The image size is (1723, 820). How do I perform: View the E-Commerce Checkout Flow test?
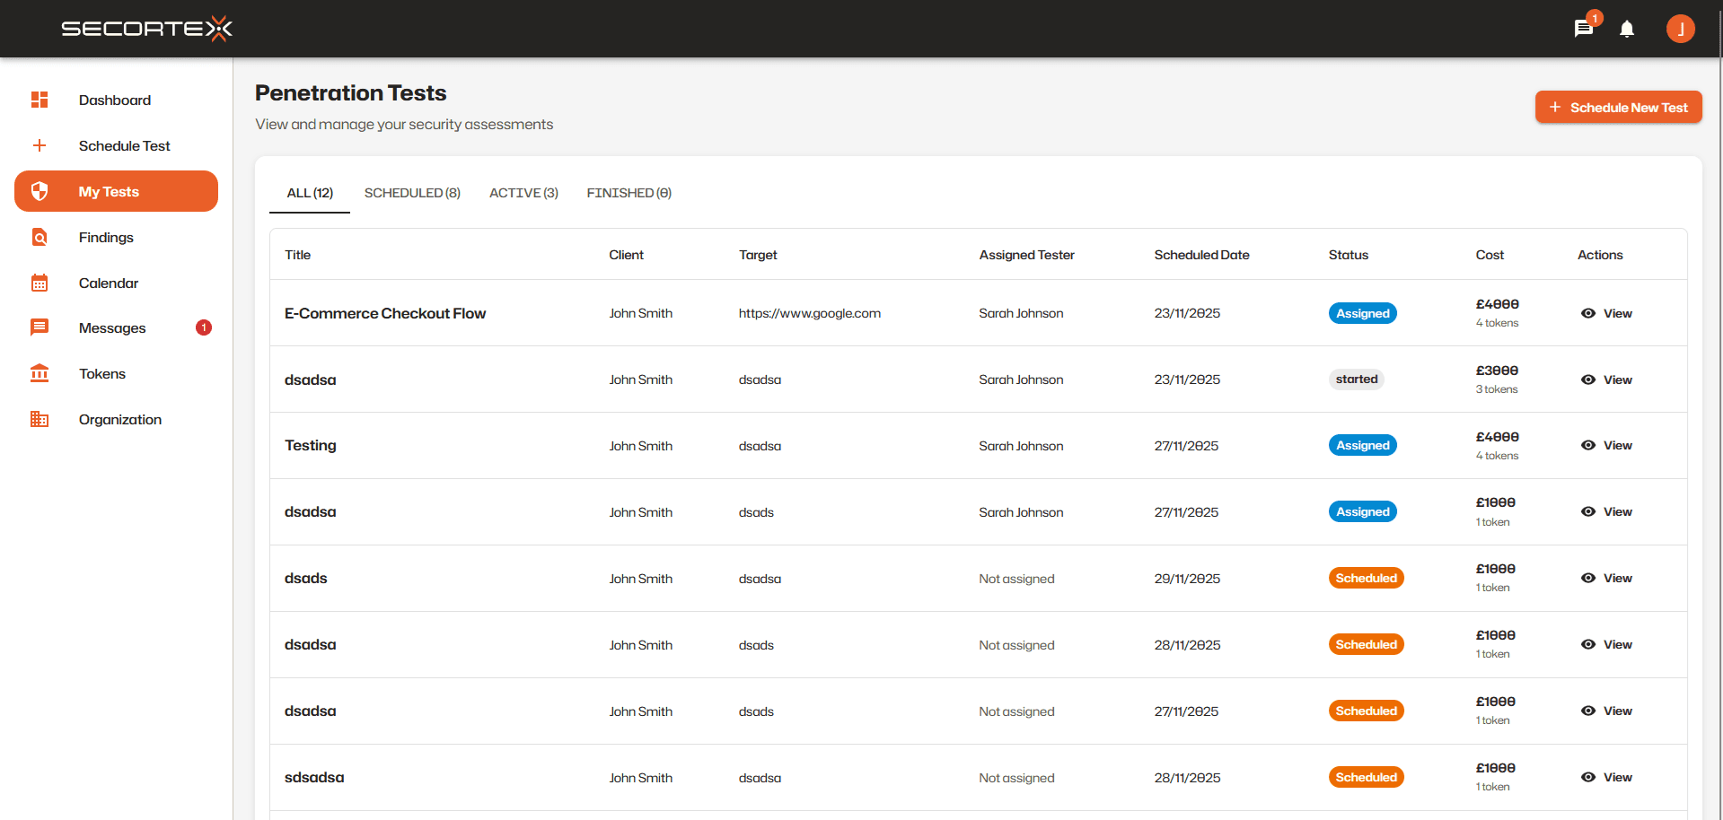click(1606, 313)
